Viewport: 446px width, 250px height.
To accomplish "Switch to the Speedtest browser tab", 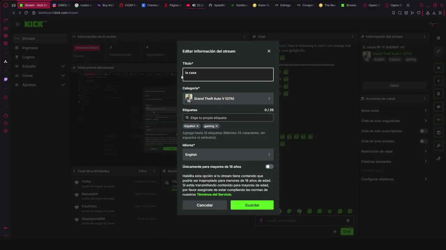I will [217, 5].
